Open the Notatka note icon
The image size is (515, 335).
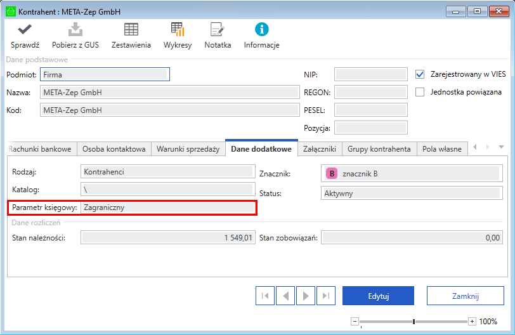pos(218,29)
